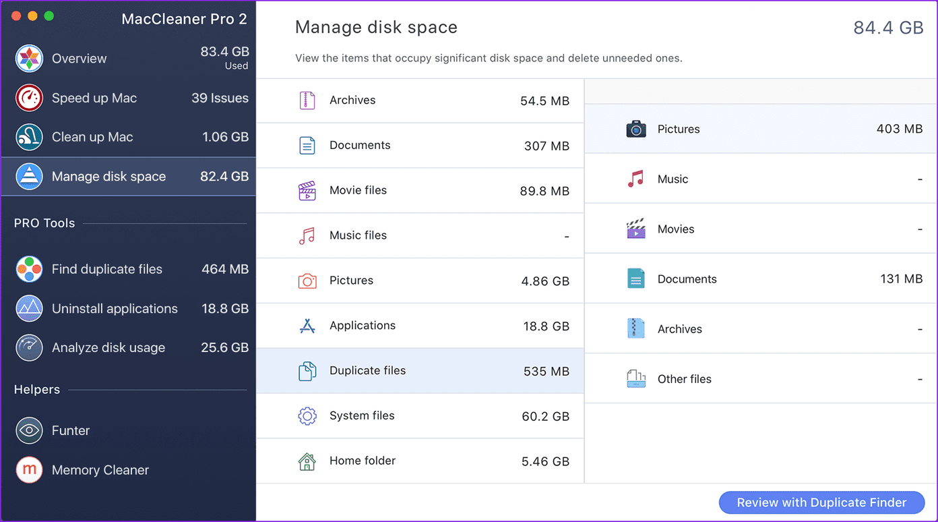Select the Music files category row
This screenshot has height=522, width=938.
coord(420,236)
